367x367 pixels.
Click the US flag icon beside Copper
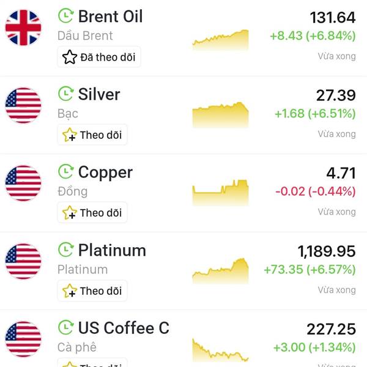click(23, 183)
